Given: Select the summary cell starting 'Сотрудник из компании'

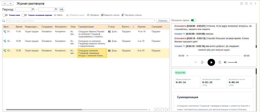Looking at the screenshot, I should 92,43.
